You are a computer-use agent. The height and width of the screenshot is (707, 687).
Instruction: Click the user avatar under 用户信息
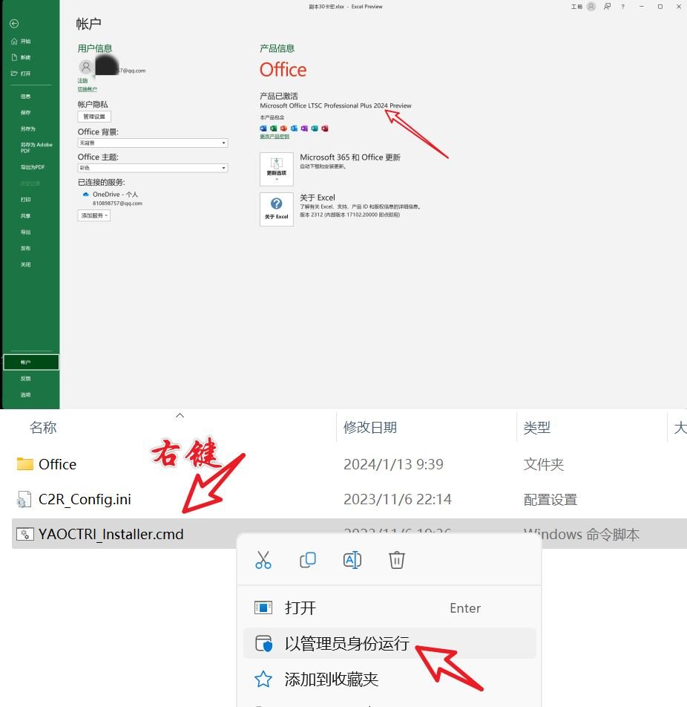click(x=85, y=67)
